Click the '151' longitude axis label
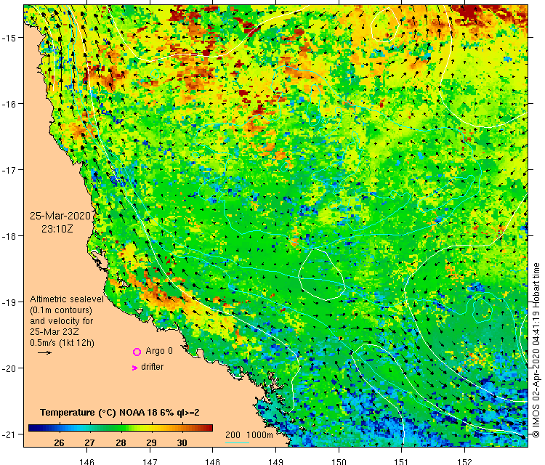This screenshot has width=545, height=465. (401, 461)
